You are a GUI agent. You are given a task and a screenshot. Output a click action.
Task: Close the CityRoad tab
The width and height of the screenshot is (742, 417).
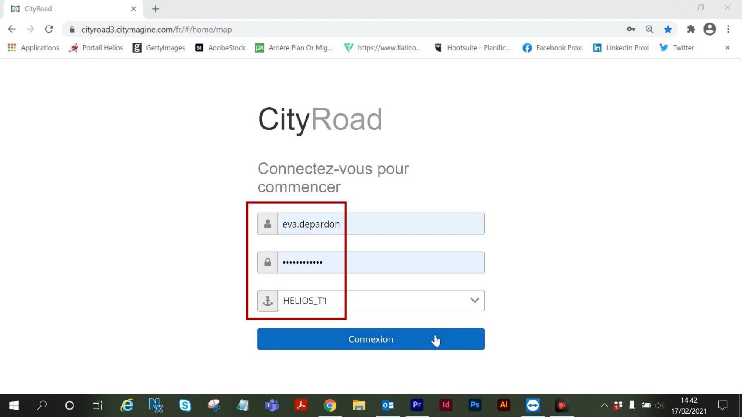133,9
